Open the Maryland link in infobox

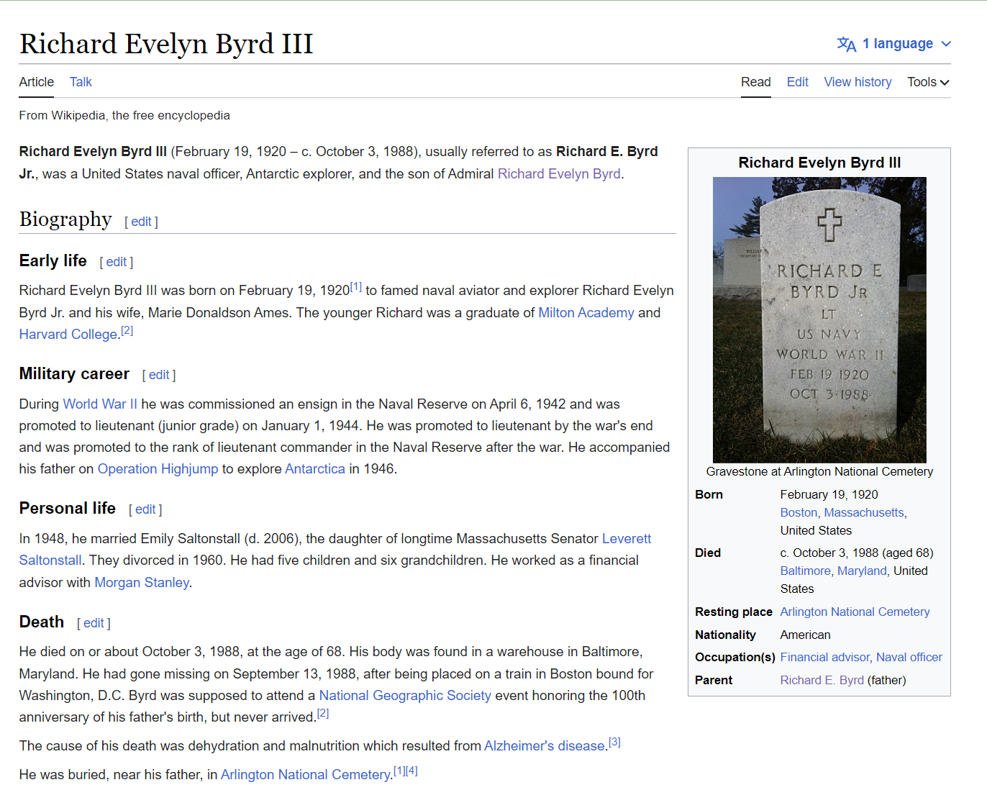click(862, 571)
